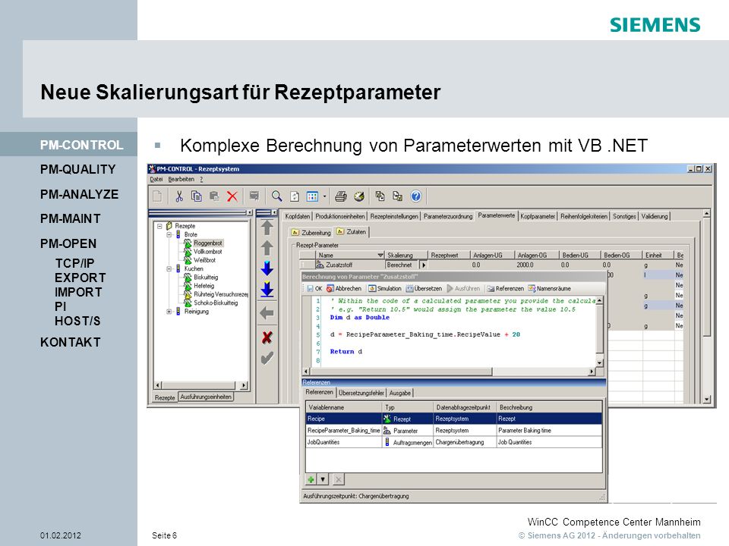Image resolution: width=729 pixels, height=546 pixels.
Task: Click the blue down arrow
Action: [x=267, y=268]
